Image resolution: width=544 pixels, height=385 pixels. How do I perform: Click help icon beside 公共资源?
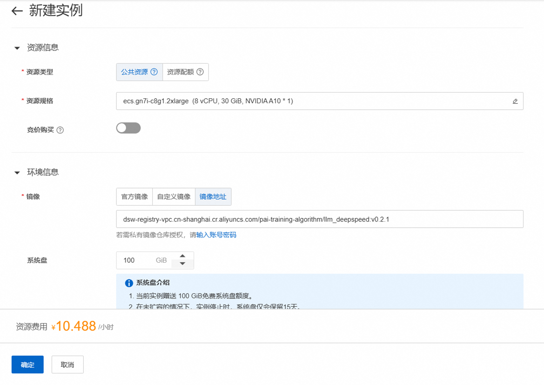(154, 72)
